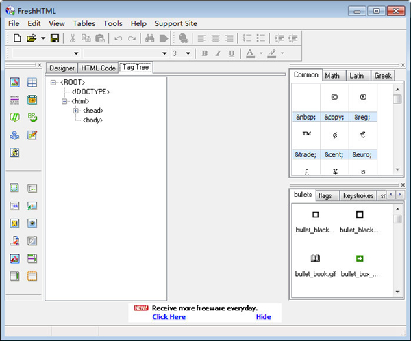The width and height of the screenshot is (411, 341).
Task: Switch to the HTML Code tab
Action: [98, 68]
